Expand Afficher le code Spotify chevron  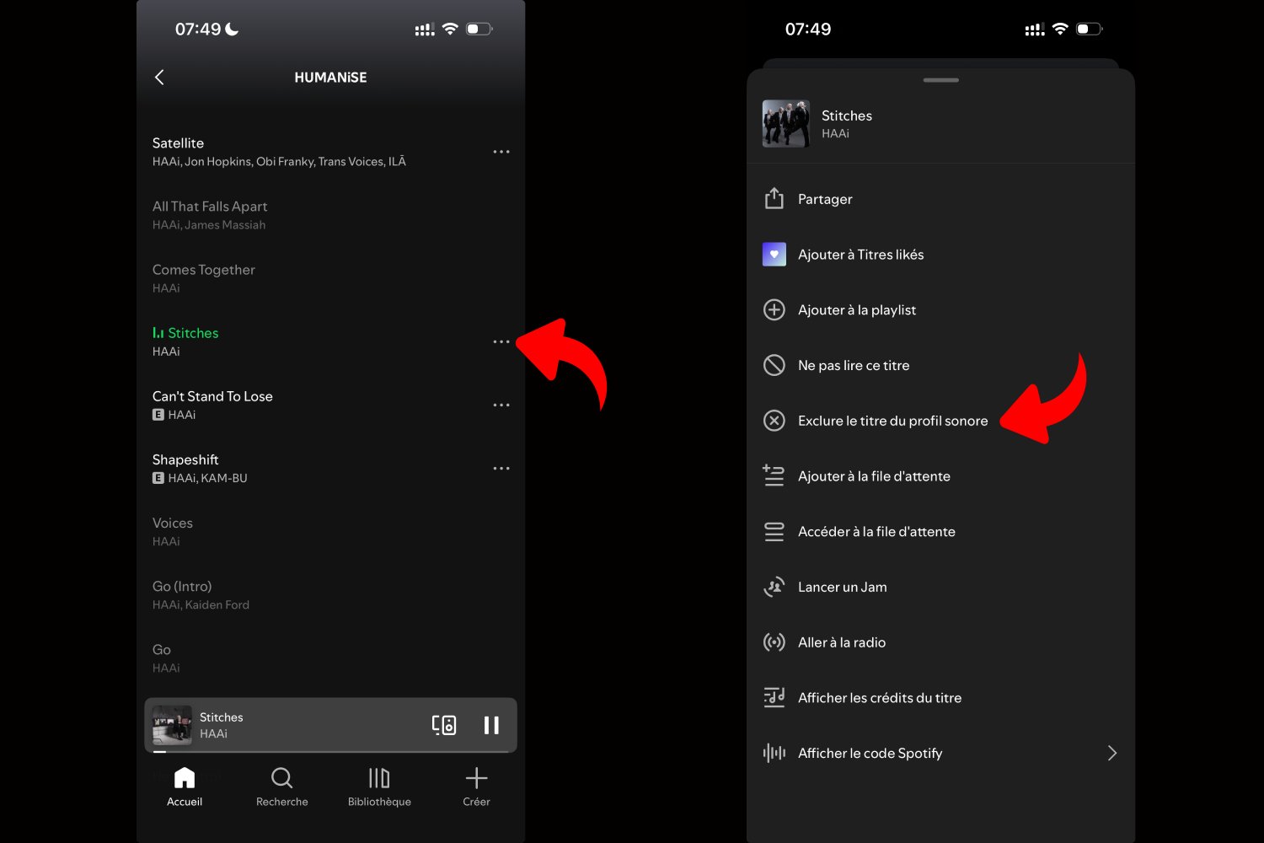1111,753
